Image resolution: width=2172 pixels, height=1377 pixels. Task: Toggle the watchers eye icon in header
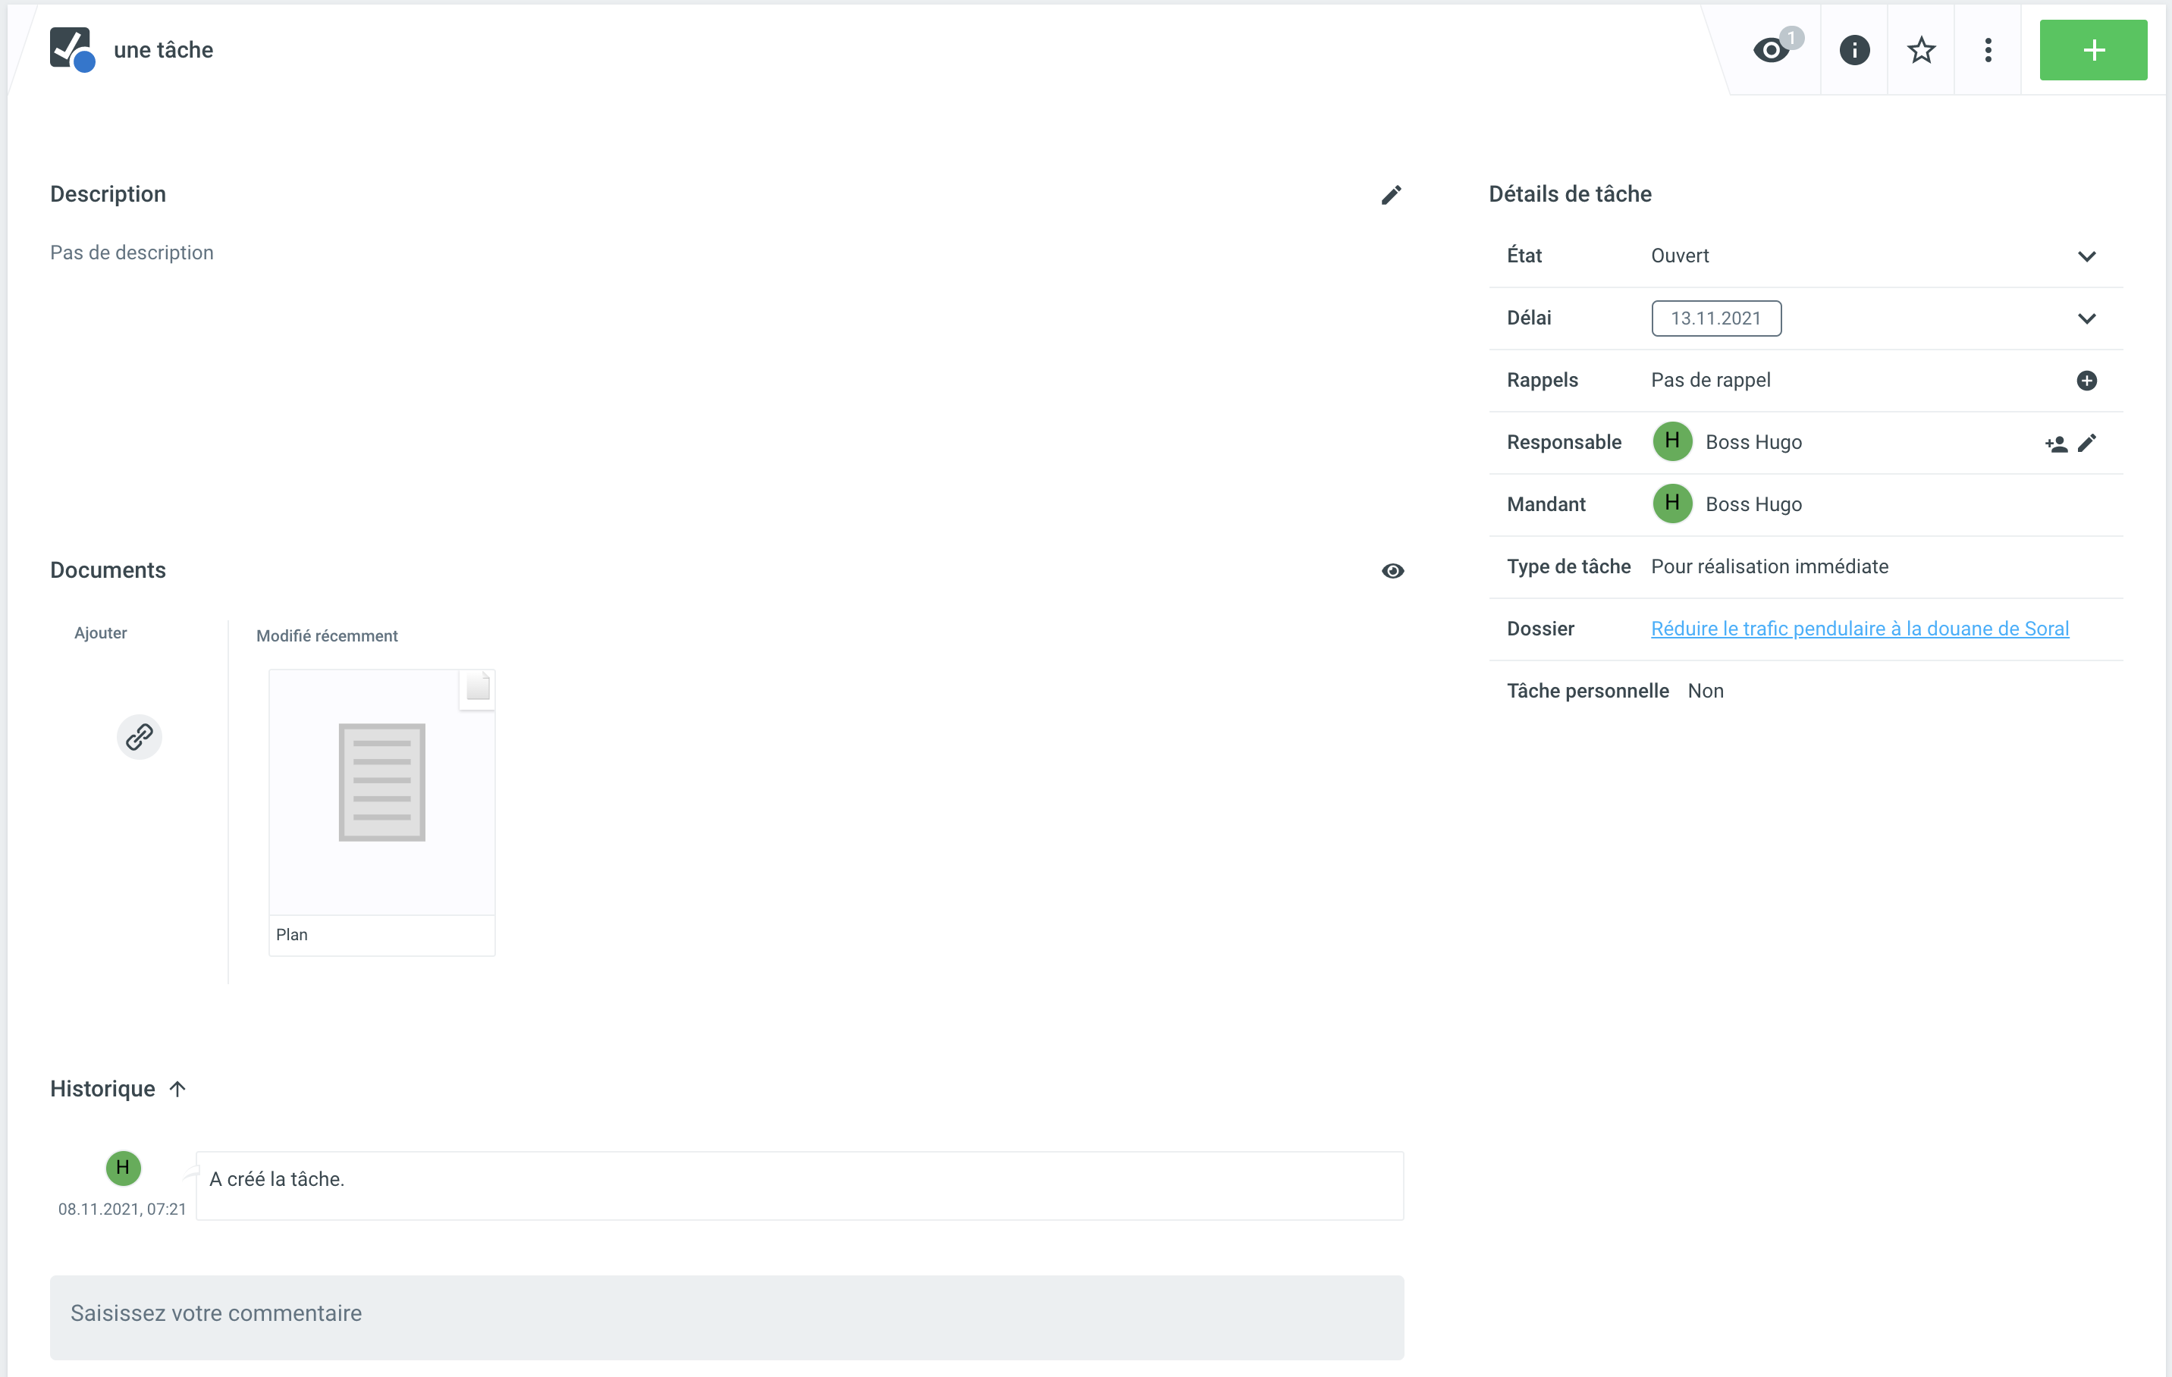pos(1772,49)
